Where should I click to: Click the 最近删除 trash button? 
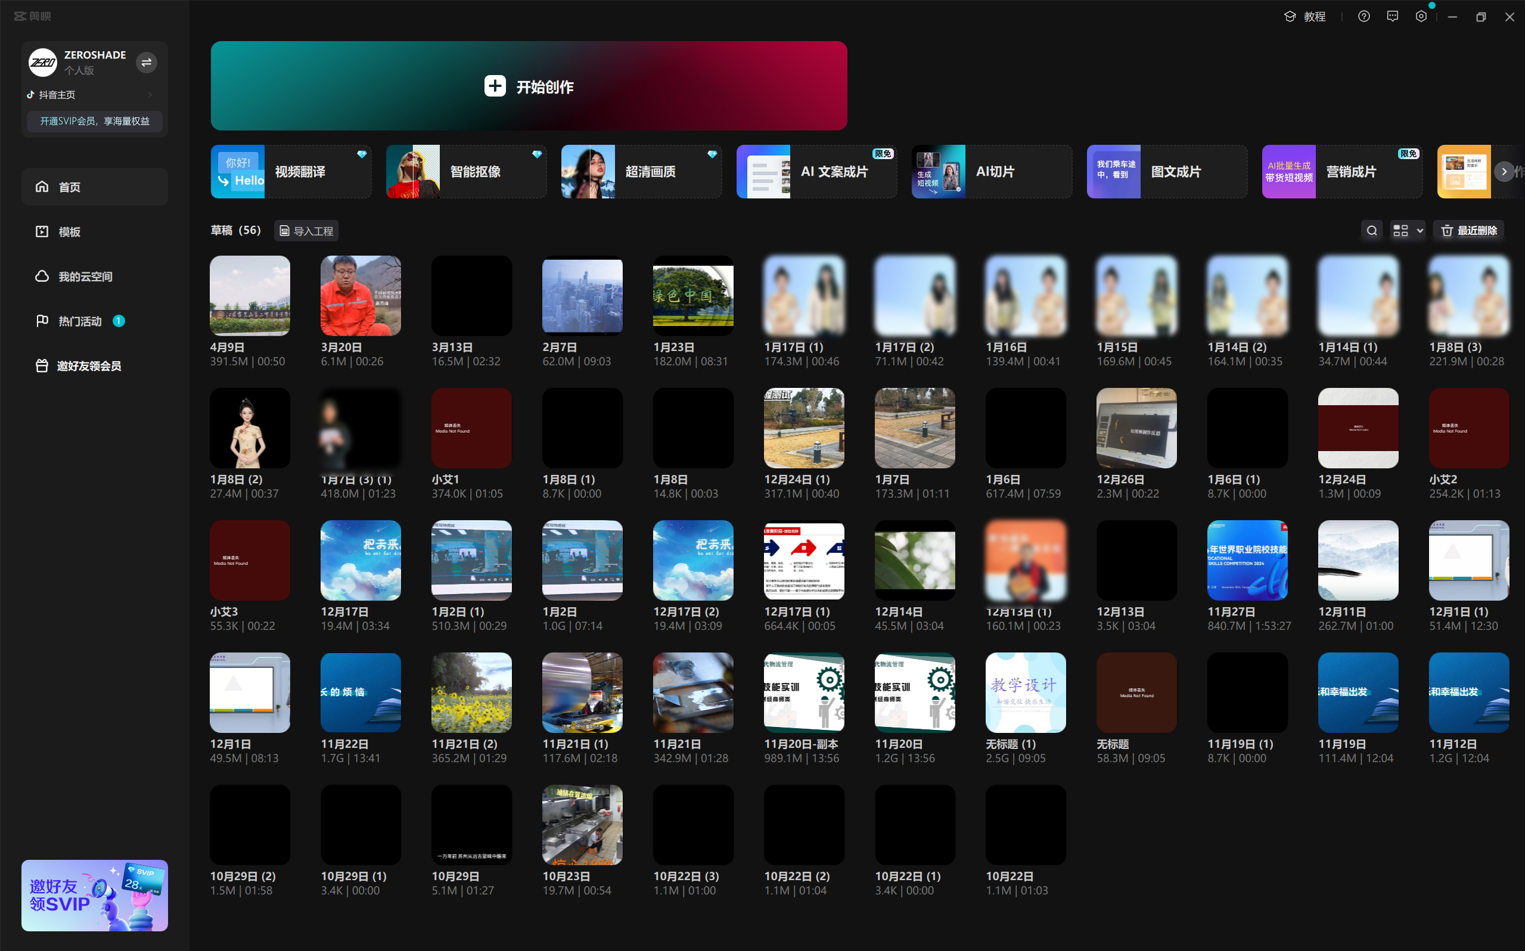(1468, 231)
